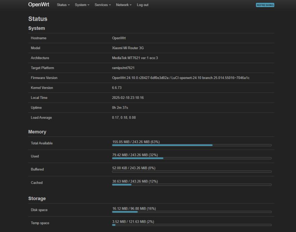The image size is (296, 232).
Task: Click the Xiaomi Mi Router 3G model text
Action: click(128, 48)
